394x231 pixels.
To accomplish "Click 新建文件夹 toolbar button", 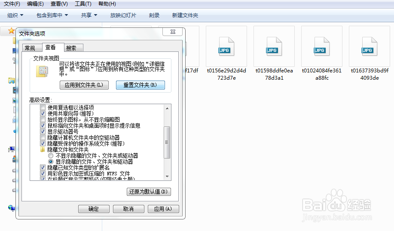I will (x=185, y=15).
